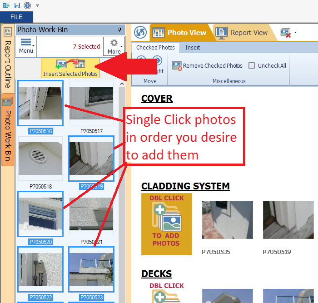This screenshot has width=318, height=303.
Task: Expand the quick access toolbar customize arrow
Action: (38, 5)
